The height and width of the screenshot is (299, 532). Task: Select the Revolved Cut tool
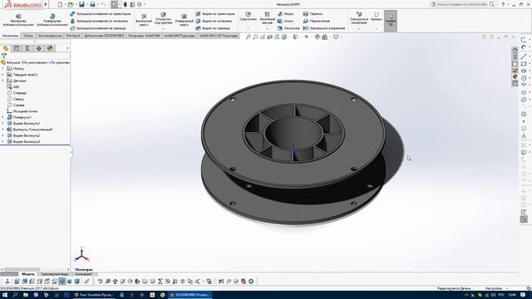tap(184, 20)
